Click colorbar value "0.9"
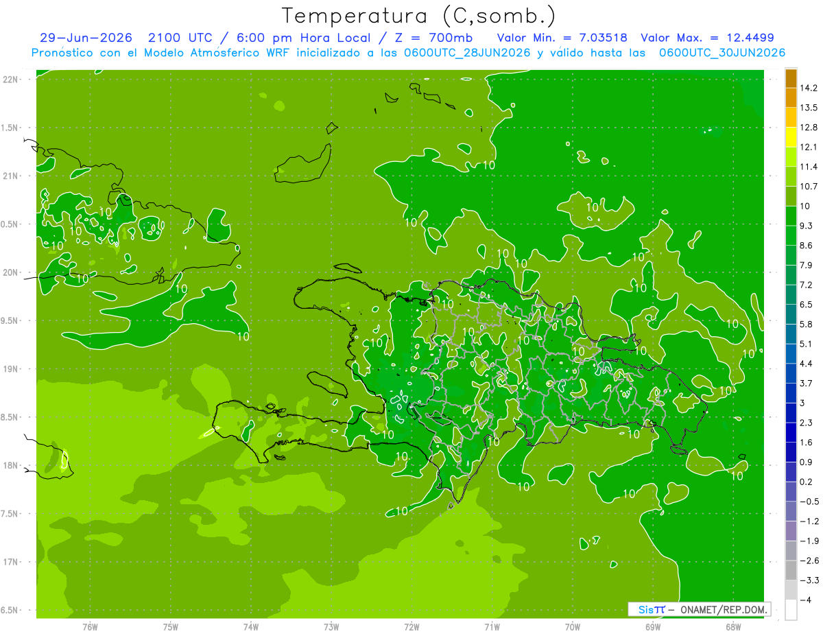The height and width of the screenshot is (636, 823). (806, 462)
